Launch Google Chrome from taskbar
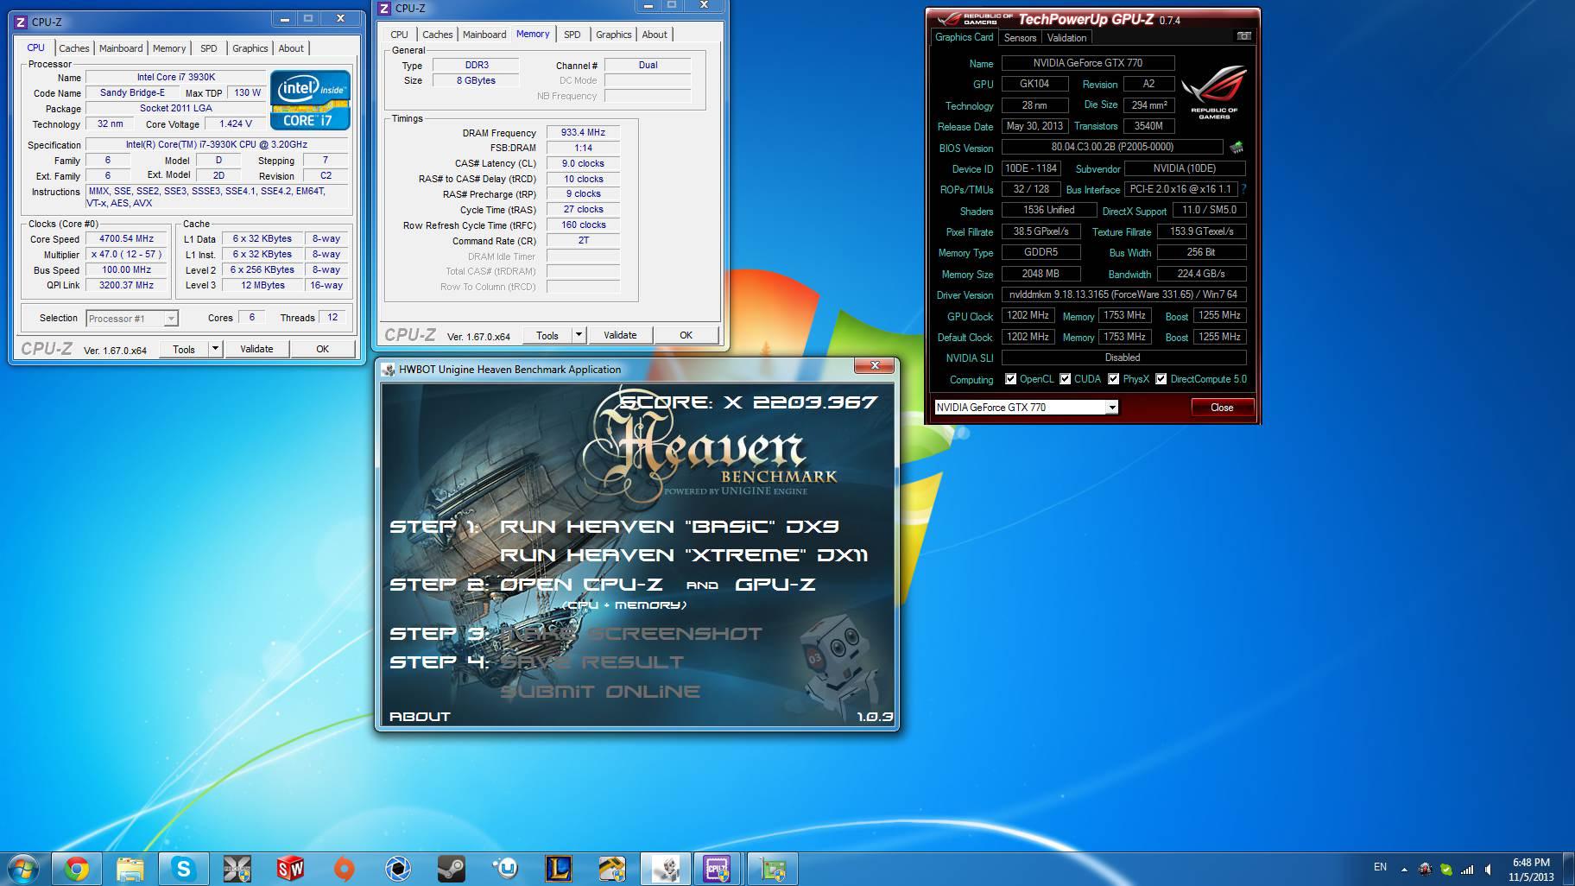The width and height of the screenshot is (1575, 886). point(77,868)
